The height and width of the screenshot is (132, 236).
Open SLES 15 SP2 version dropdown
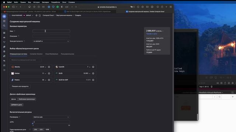coord(87,73)
